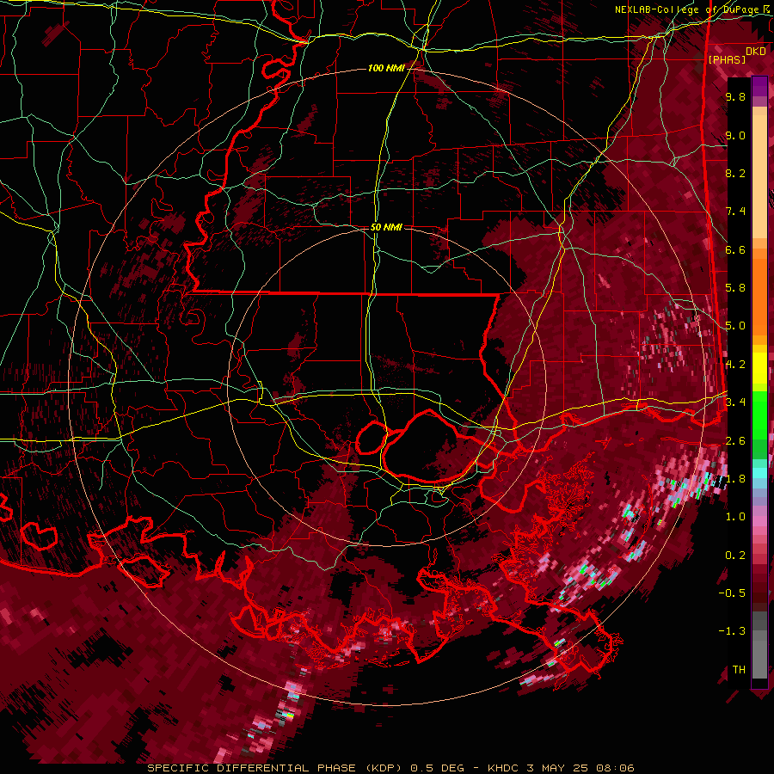
Task: Click the [PHAS] units label
Action: click(727, 59)
